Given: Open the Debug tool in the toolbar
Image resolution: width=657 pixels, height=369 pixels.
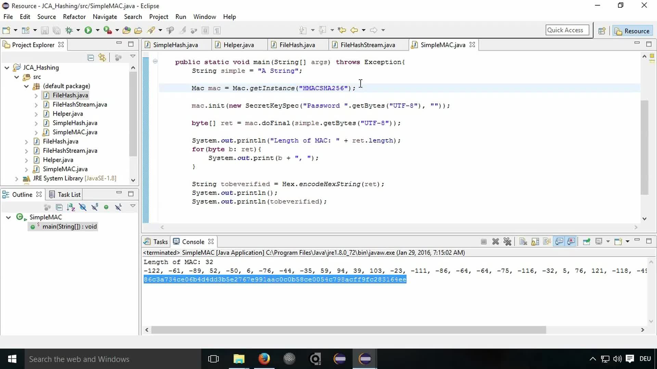Looking at the screenshot, I should click(x=69, y=30).
